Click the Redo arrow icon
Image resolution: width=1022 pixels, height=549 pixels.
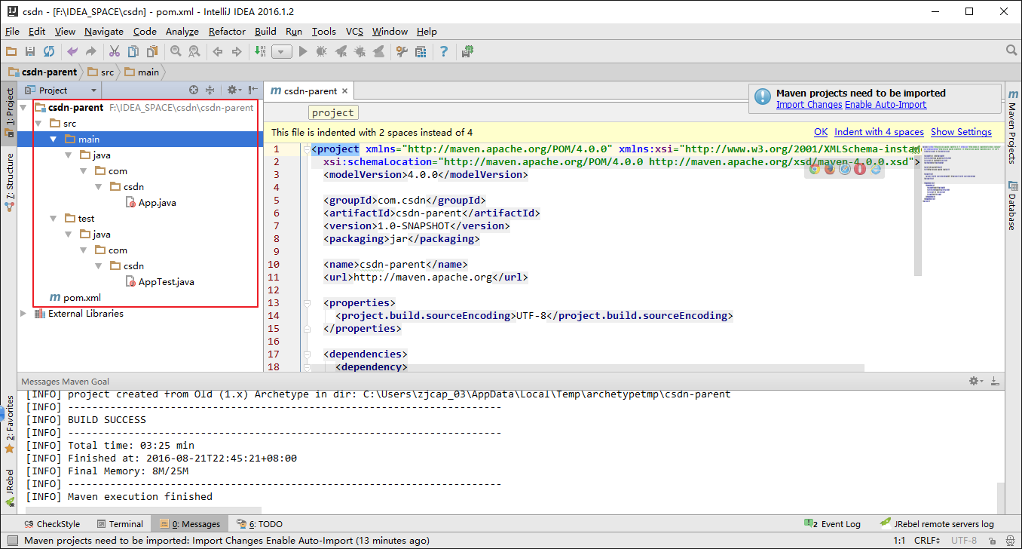[x=91, y=51]
